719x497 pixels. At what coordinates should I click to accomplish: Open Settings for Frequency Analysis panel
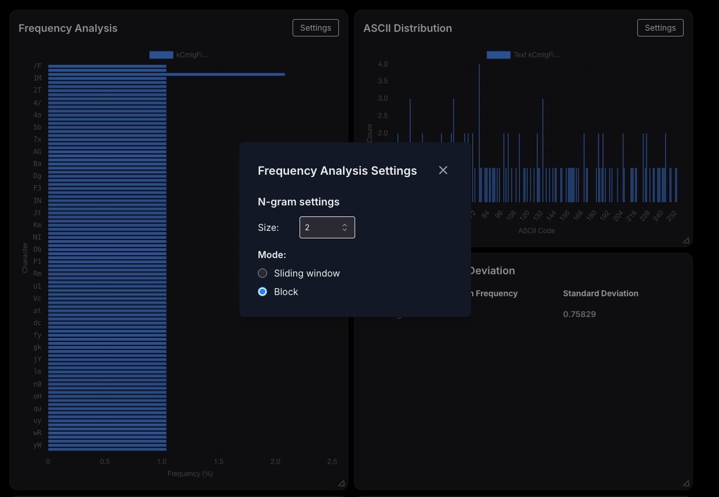coord(316,28)
